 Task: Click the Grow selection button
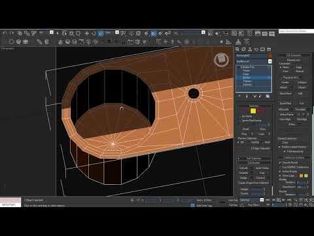click(x=263, y=129)
